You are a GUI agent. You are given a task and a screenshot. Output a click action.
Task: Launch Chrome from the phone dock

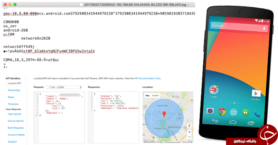click(222, 112)
